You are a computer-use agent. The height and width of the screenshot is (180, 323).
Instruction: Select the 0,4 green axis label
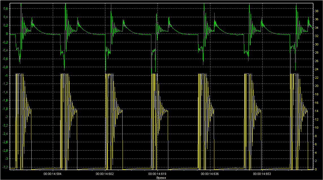pos(6,17)
